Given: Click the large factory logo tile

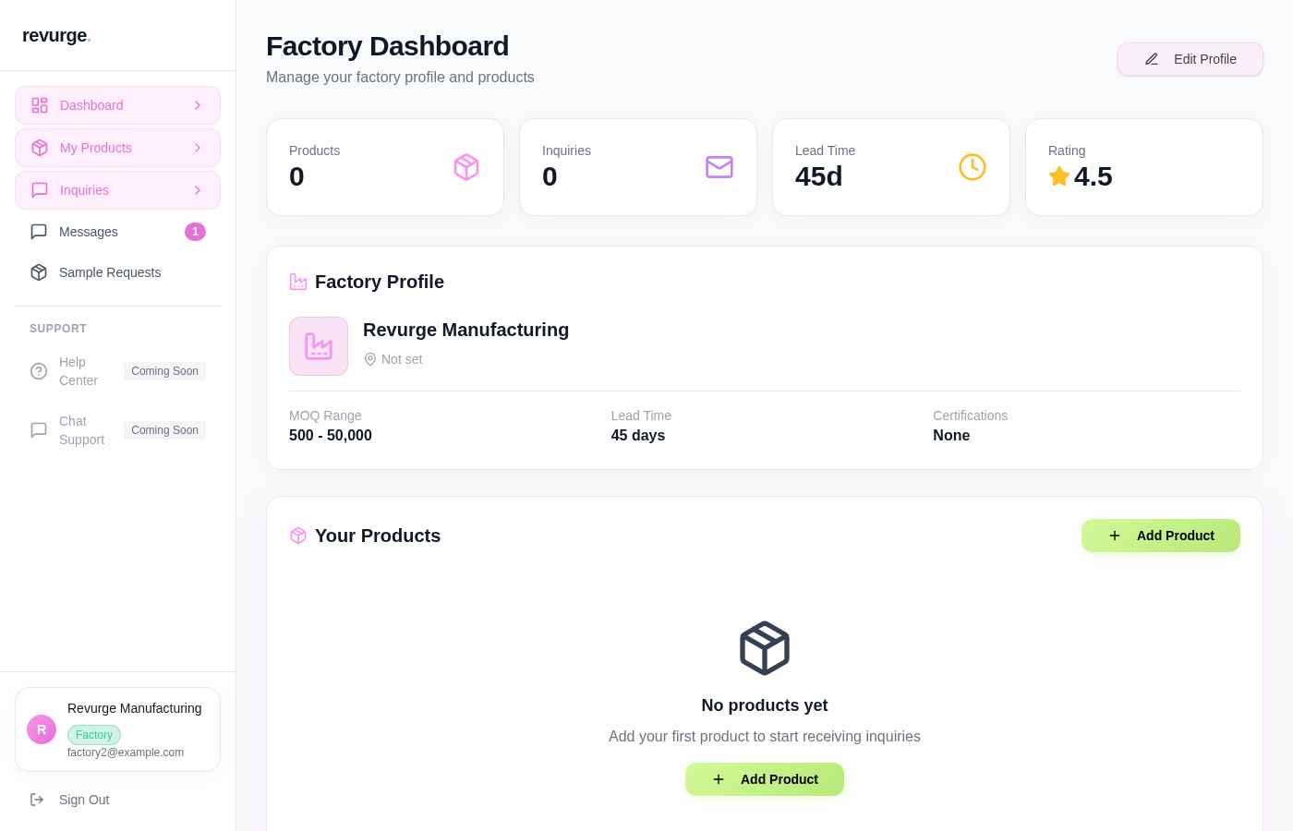Looking at the screenshot, I should pos(319,346).
